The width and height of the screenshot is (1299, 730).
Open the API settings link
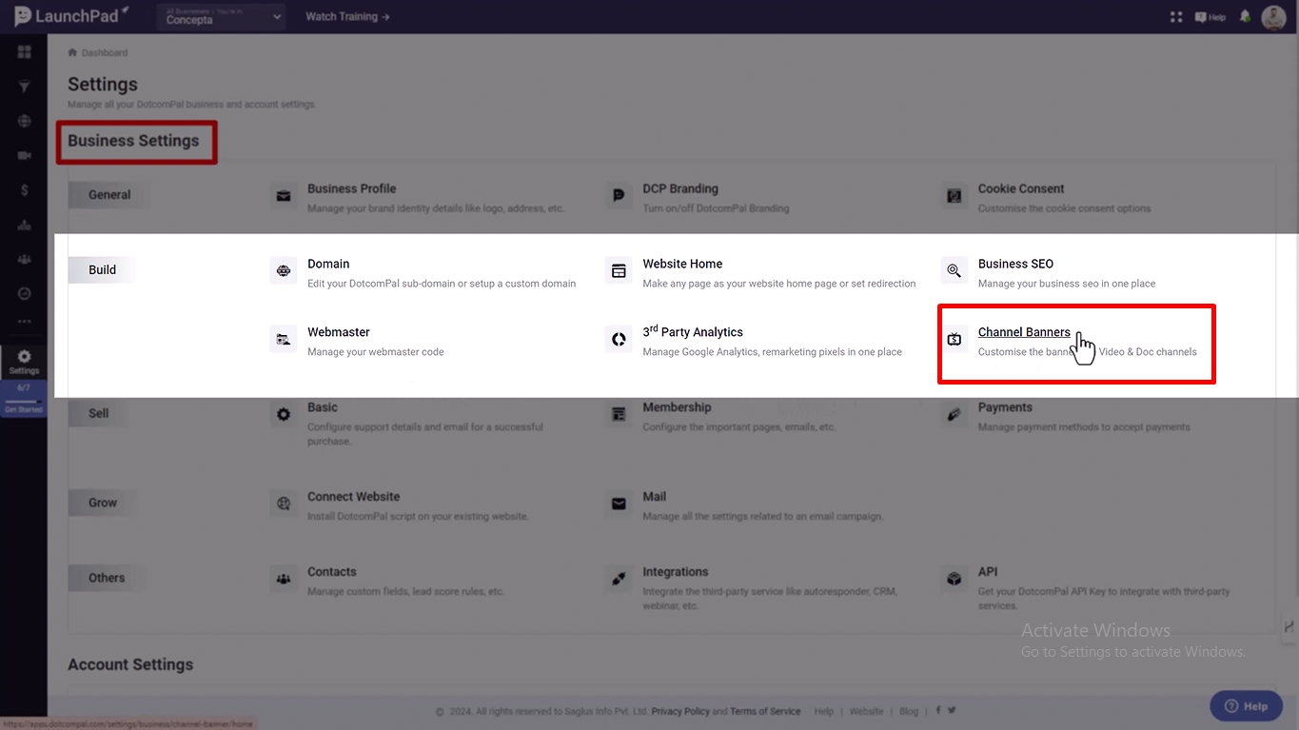(x=988, y=572)
